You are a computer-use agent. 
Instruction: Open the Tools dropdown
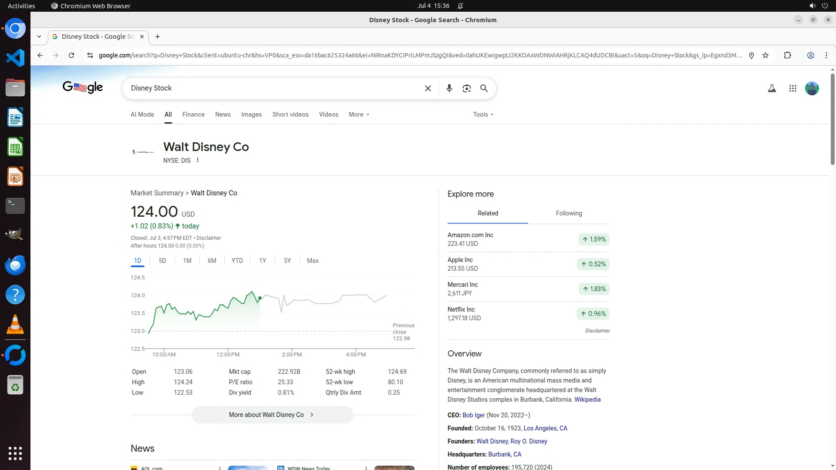click(483, 114)
